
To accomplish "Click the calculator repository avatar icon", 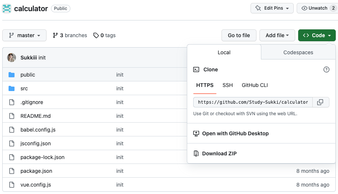I will 7,8.
